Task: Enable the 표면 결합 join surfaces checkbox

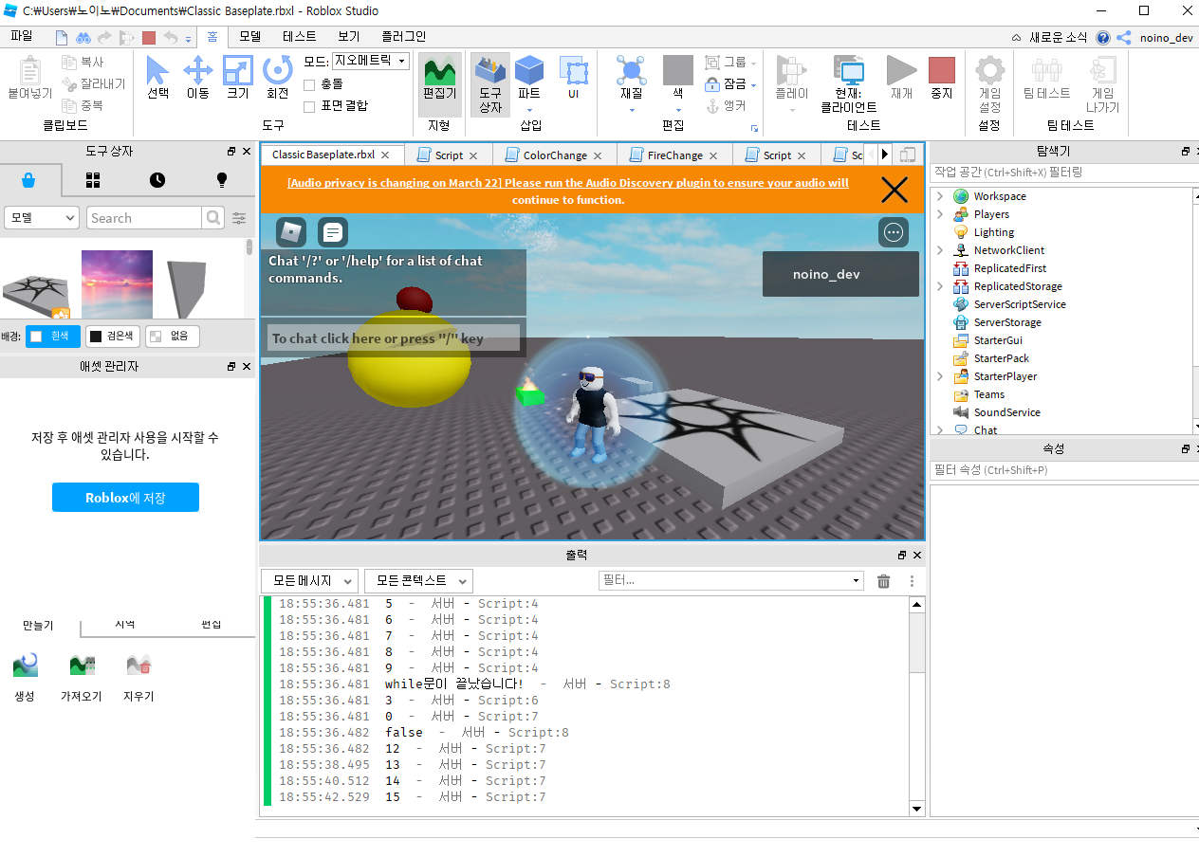Action: [309, 106]
